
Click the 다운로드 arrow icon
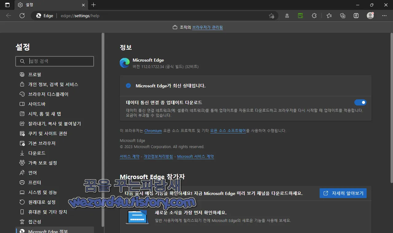click(22, 153)
